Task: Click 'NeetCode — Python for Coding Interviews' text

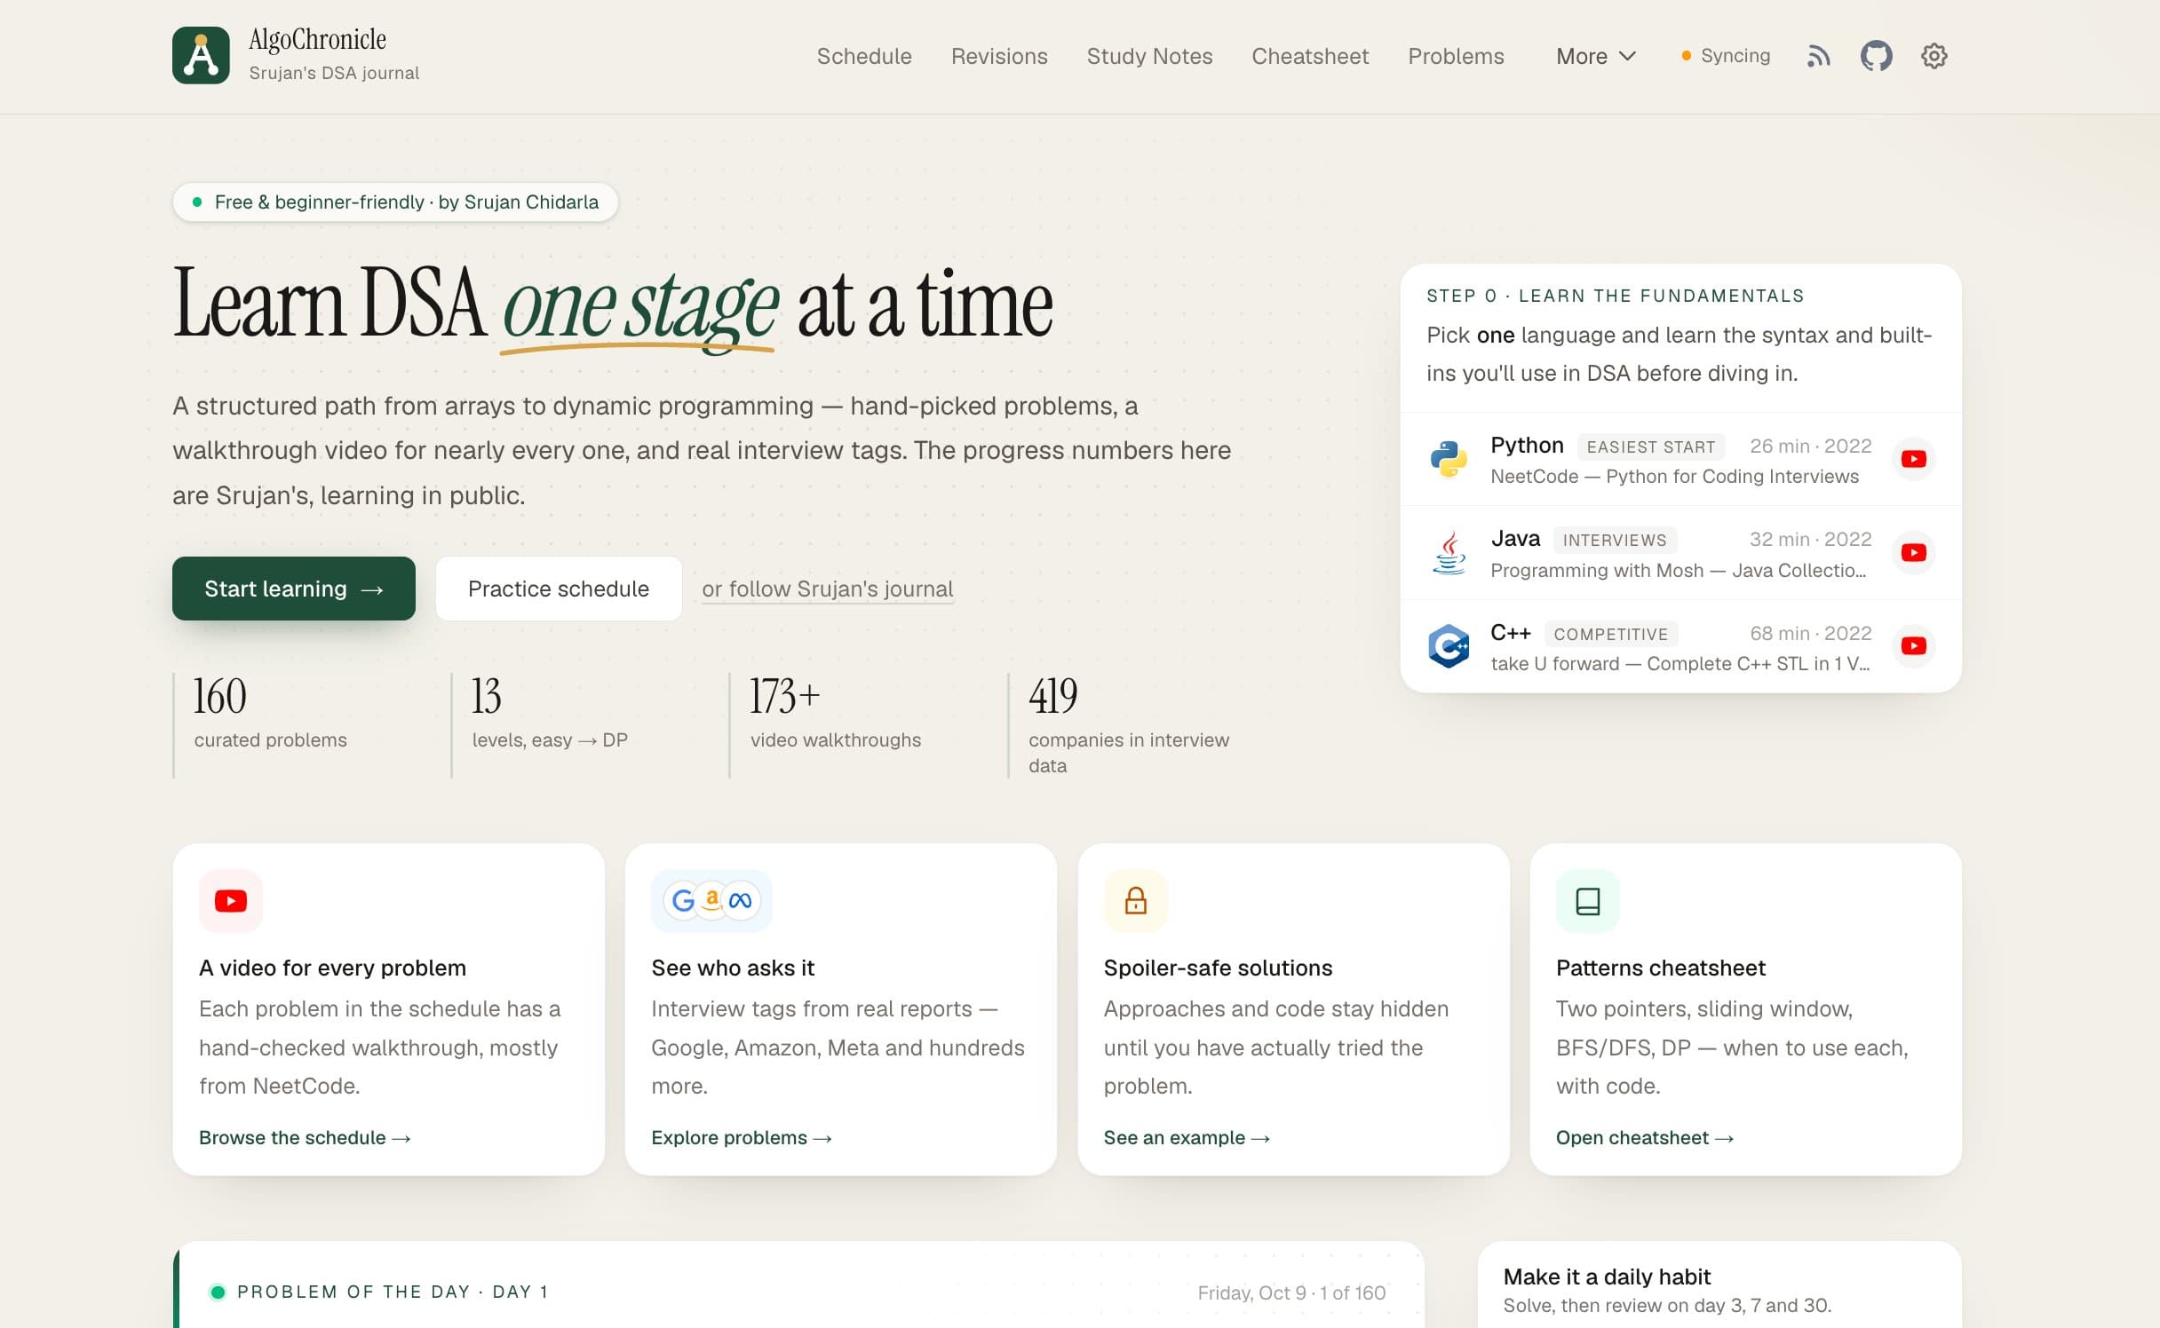Action: click(1674, 477)
